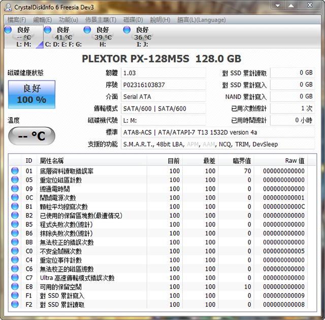
Task: Close the CrystalDiskInfo window
Action: [x=310, y=5]
